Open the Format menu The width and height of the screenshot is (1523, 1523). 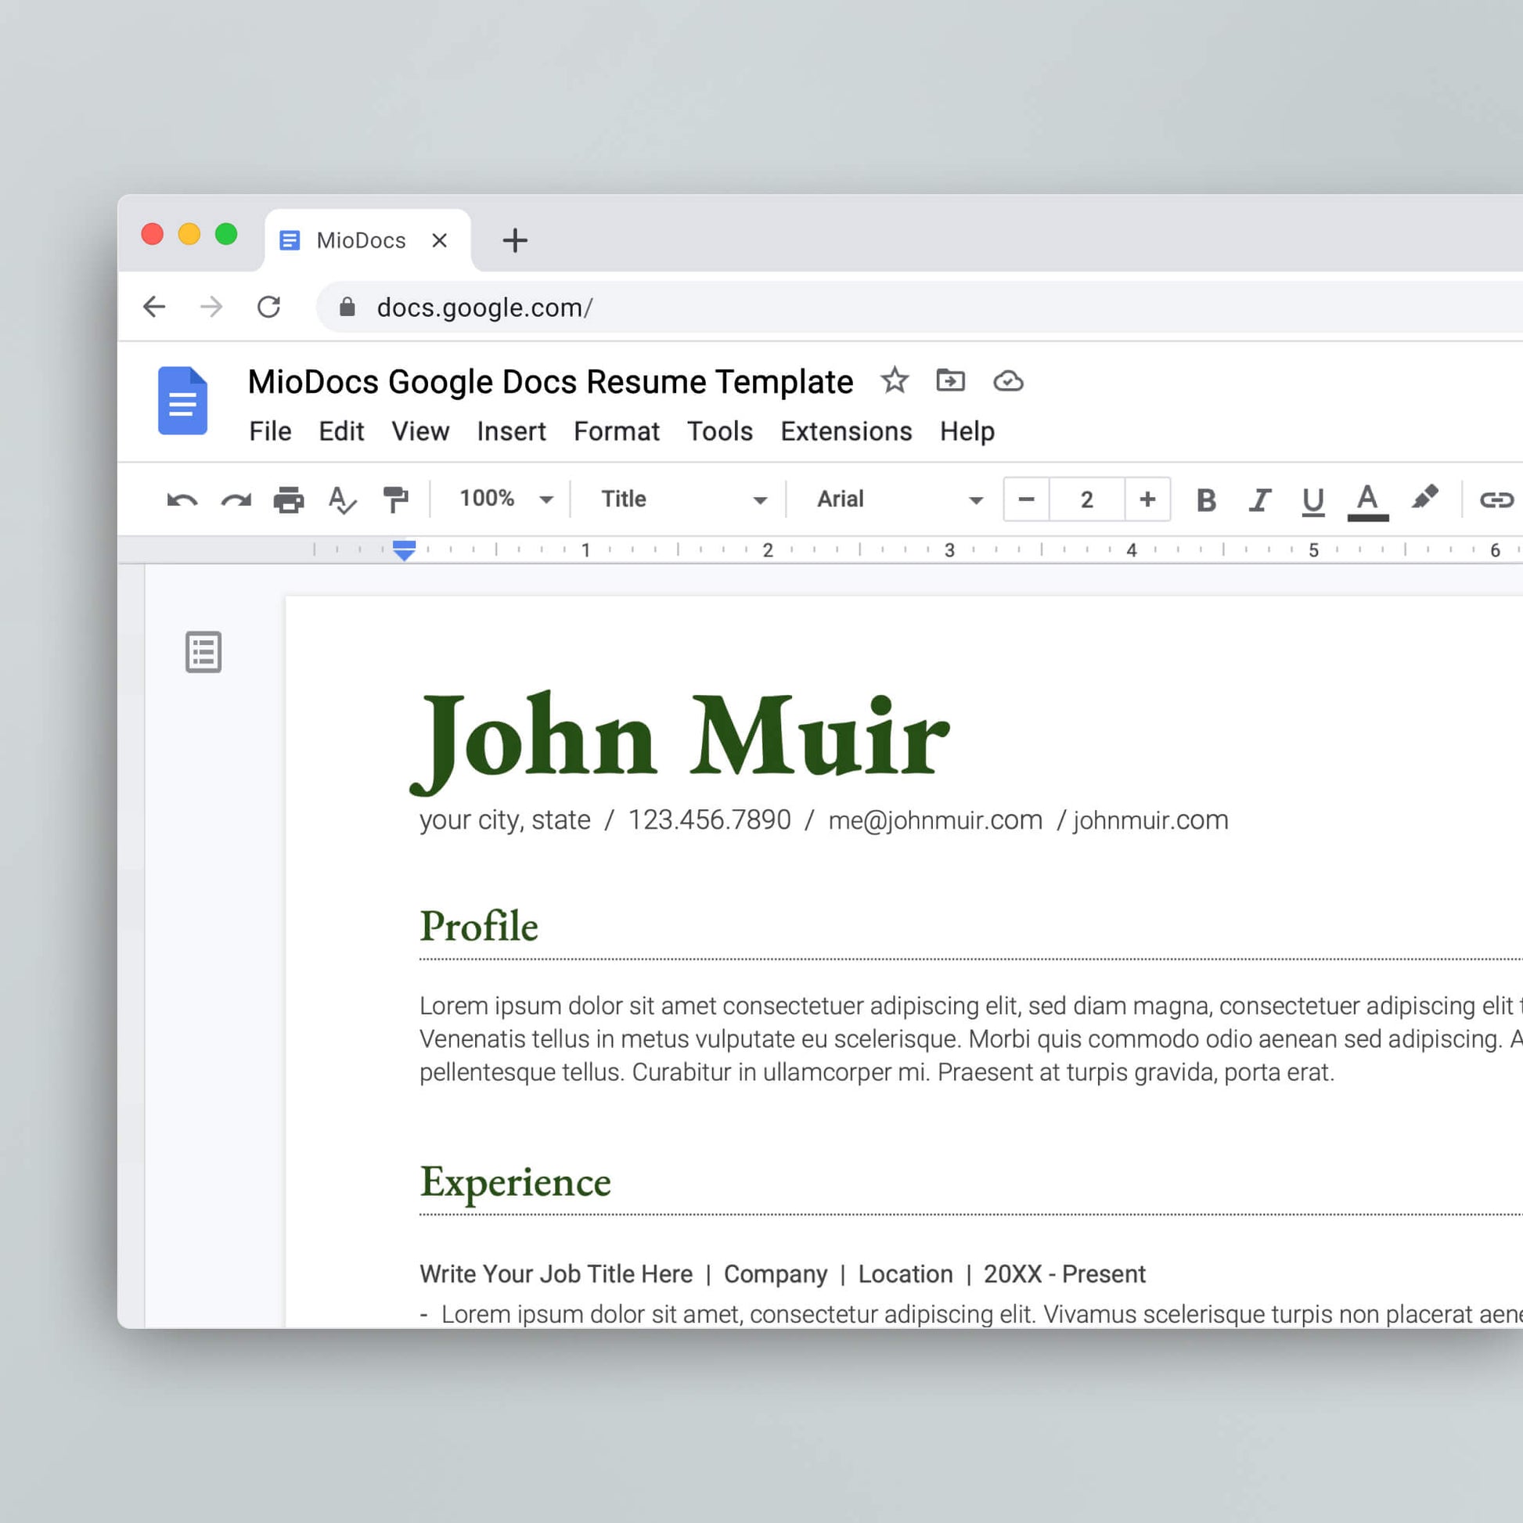[617, 431]
